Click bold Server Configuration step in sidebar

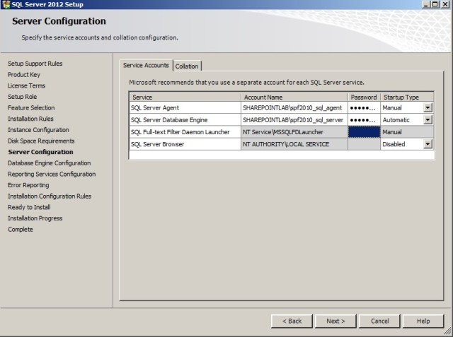(40, 152)
